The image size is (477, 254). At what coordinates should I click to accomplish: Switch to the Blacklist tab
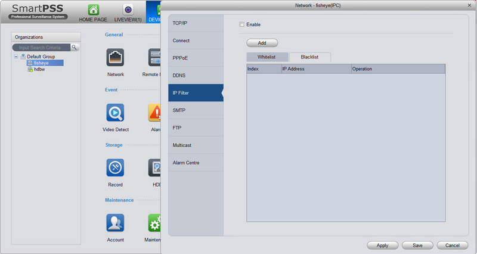309,57
